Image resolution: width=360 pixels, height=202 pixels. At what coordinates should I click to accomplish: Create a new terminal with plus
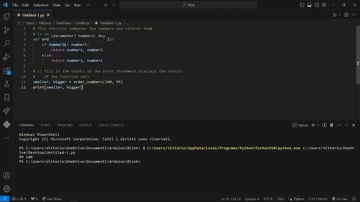click(313, 125)
